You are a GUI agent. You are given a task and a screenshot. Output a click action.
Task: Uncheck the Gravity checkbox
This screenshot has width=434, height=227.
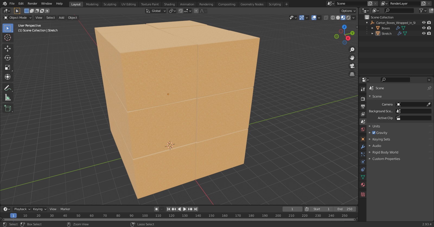374,133
